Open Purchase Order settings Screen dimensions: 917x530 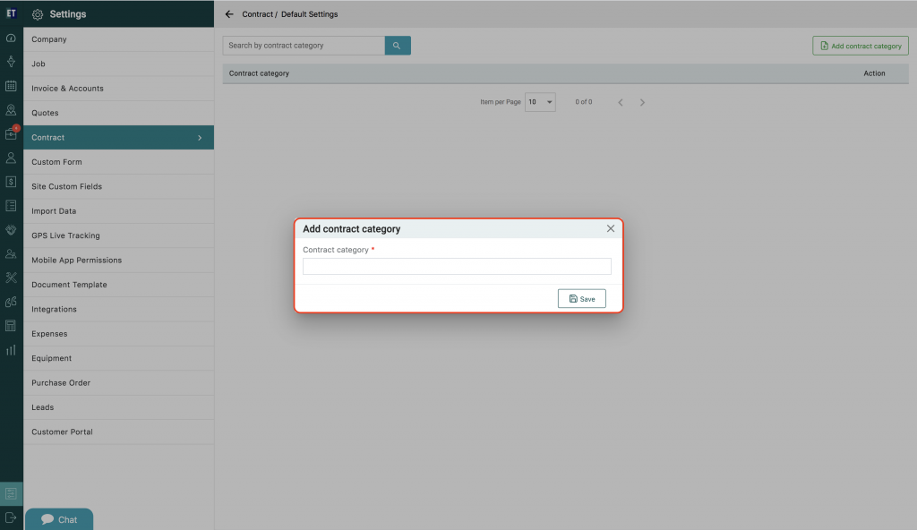pyautogui.click(x=119, y=383)
